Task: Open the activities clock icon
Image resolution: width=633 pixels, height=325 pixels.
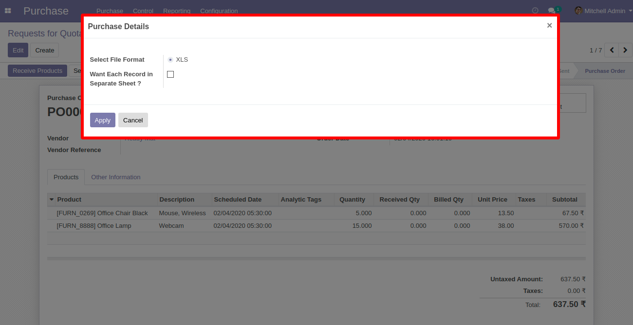Action: 535,11
